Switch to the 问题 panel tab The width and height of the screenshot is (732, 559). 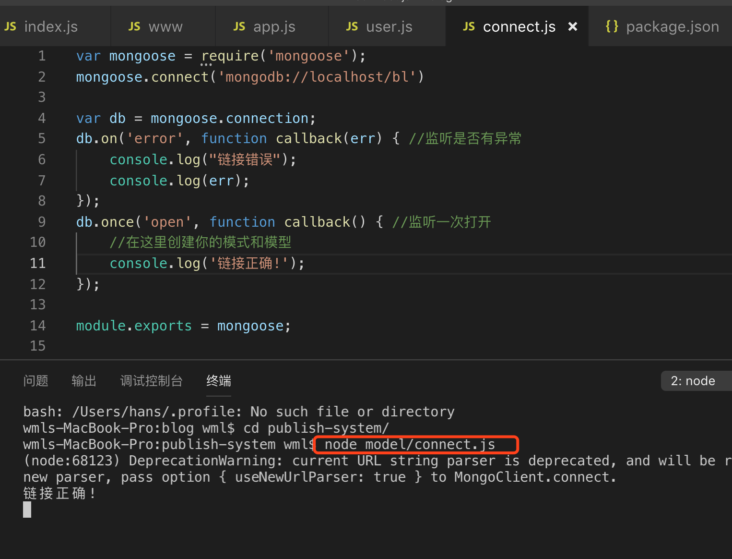tap(36, 381)
